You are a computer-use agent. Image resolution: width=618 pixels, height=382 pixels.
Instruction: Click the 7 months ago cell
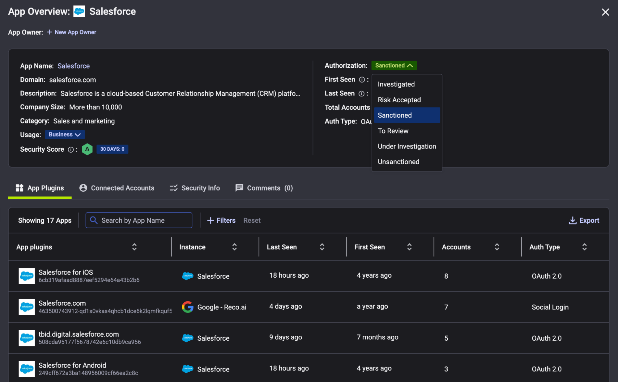[377, 337]
